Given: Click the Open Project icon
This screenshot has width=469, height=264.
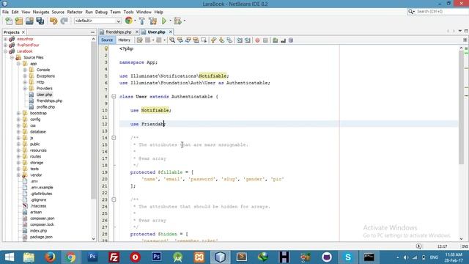Looking at the screenshot, I should click(x=29, y=21).
